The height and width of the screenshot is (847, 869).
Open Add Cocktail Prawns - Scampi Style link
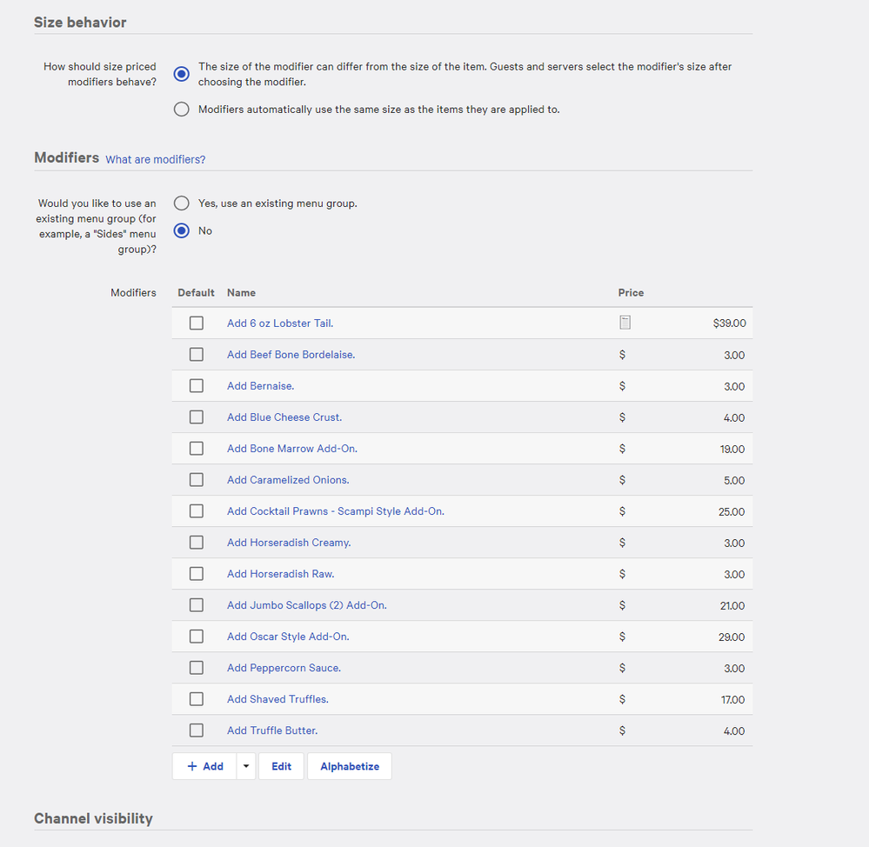coord(335,511)
